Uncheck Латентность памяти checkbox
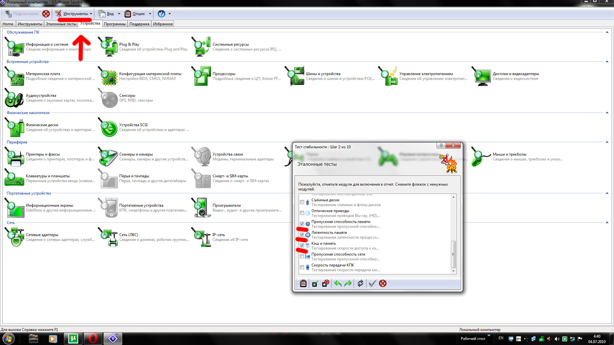614x345 pixels. tap(302, 235)
